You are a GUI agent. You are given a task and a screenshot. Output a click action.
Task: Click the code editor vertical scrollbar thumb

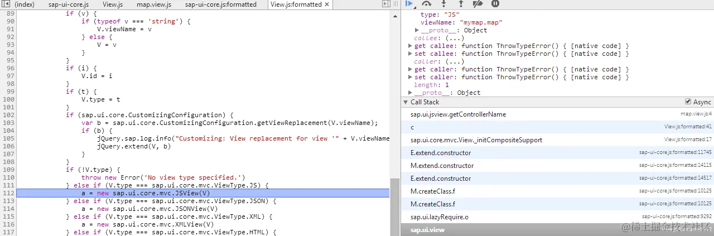click(395, 208)
